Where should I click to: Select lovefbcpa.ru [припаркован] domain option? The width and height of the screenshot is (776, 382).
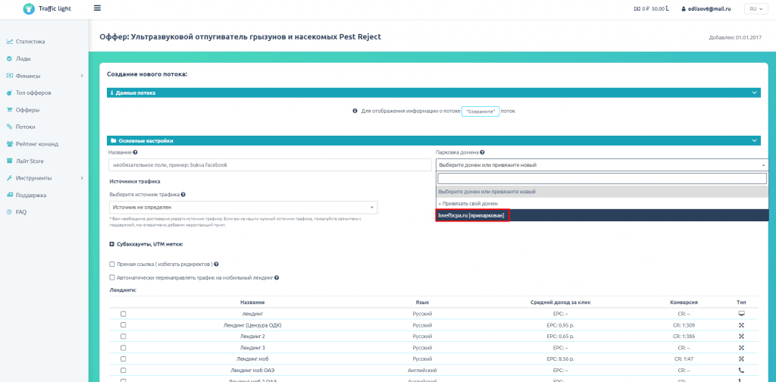602,216
